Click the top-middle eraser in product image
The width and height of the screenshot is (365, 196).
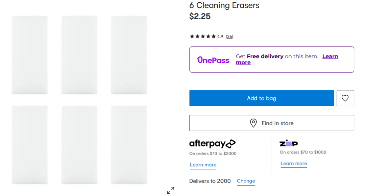[x=79, y=55]
